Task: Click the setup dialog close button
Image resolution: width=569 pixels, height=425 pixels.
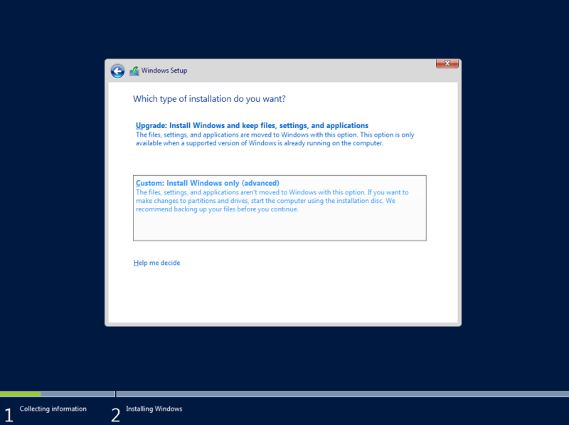Action: (x=447, y=63)
